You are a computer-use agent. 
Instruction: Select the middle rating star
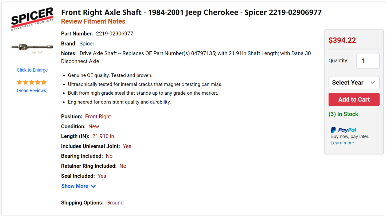(x=32, y=82)
